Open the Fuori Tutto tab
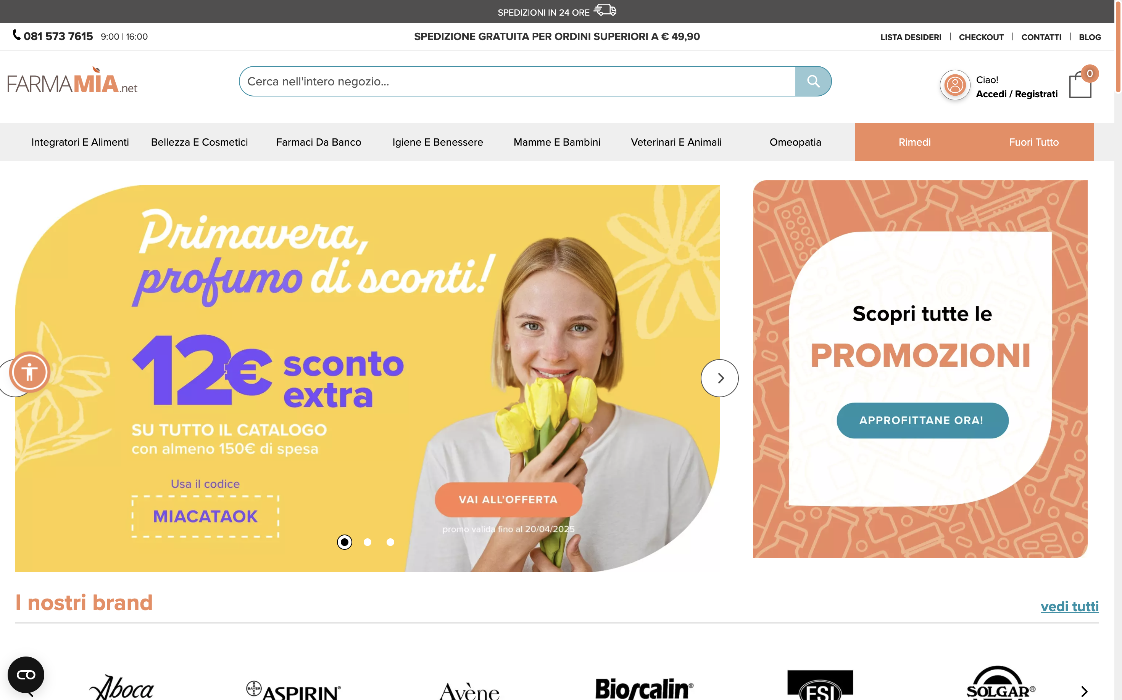Image resolution: width=1122 pixels, height=700 pixels. coord(1034,142)
